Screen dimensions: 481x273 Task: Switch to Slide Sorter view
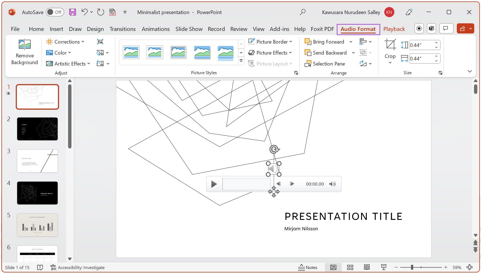[x=350, y=267]
